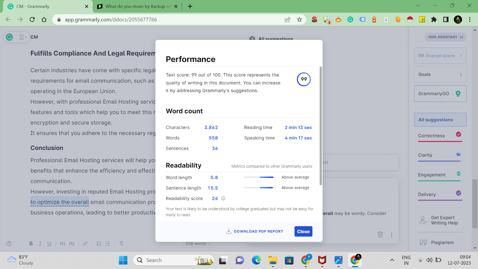
Task: Click the numbered list icon
Action: (99, 244)
